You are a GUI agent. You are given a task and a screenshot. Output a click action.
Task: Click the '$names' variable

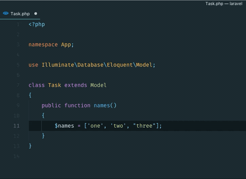click(x=64, y=126)
